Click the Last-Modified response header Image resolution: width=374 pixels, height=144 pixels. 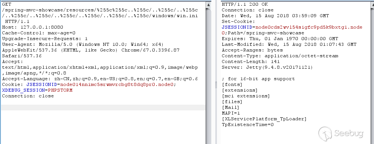pos(289,44)
